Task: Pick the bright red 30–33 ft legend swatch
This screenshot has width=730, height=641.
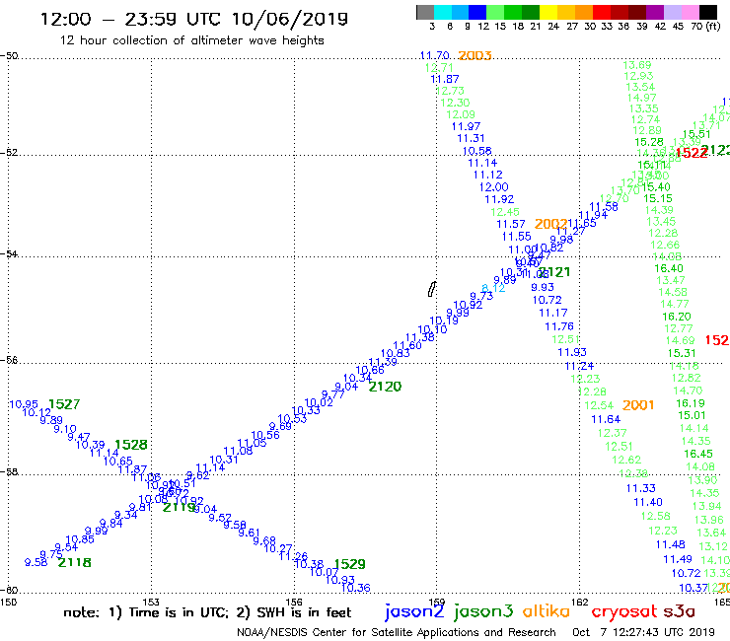Action: click(x=602, y=12)
